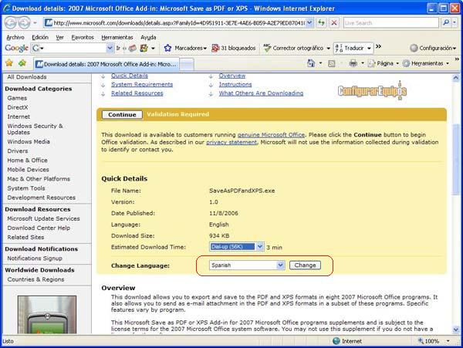
Task: Click the Live Search magnifier icon
Action: (446, 22)
